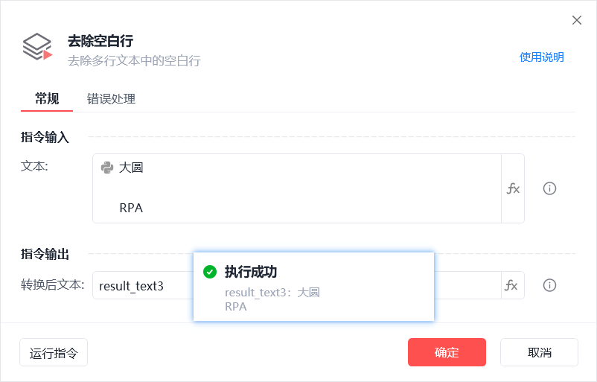Click the green success checkmark icon
The height and width of the screenshot is (382, 597).
pos(210,272)
